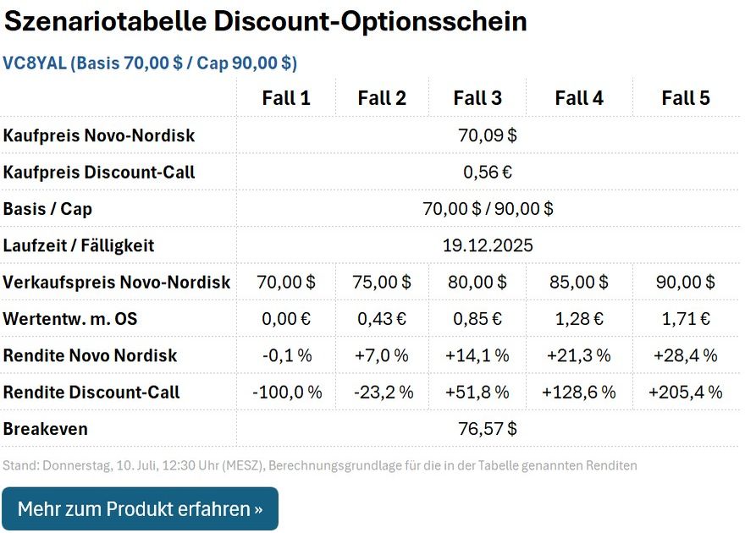This screenshot has width=745, height=533.
Task: Select the Fall 2 column header
Action: coord(382,98)
